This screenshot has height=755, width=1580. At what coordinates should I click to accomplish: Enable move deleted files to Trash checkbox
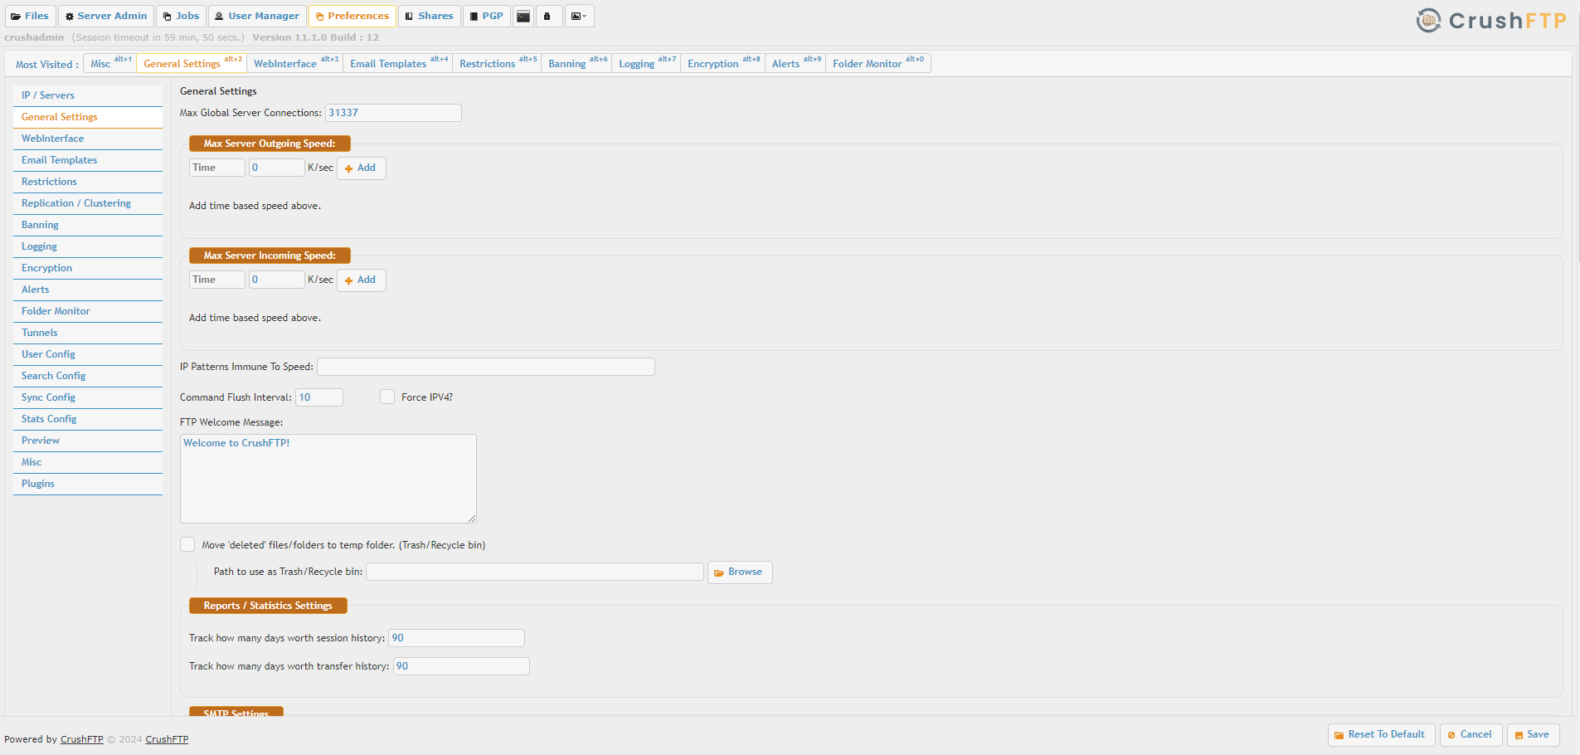click(187, 544)
